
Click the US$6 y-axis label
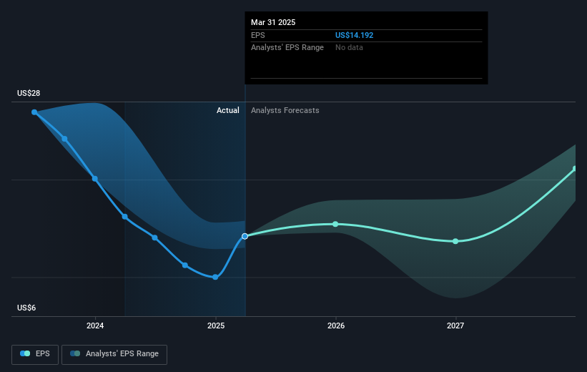pos(26,308)
